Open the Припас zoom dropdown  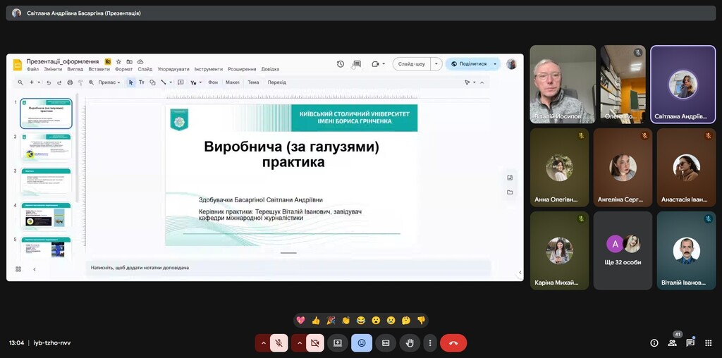coord(109,82)
